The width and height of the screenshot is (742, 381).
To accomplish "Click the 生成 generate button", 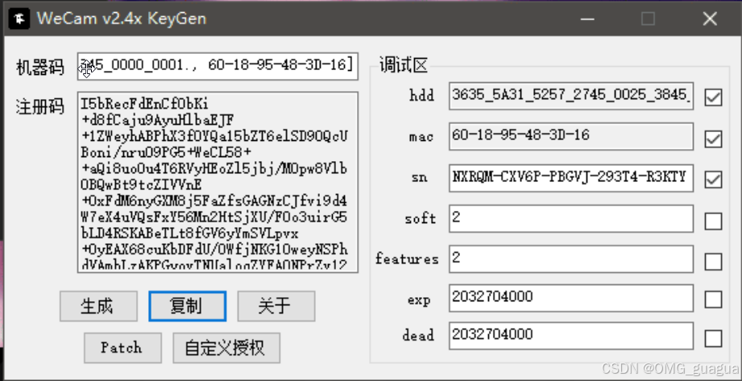I will pos(98,306).
